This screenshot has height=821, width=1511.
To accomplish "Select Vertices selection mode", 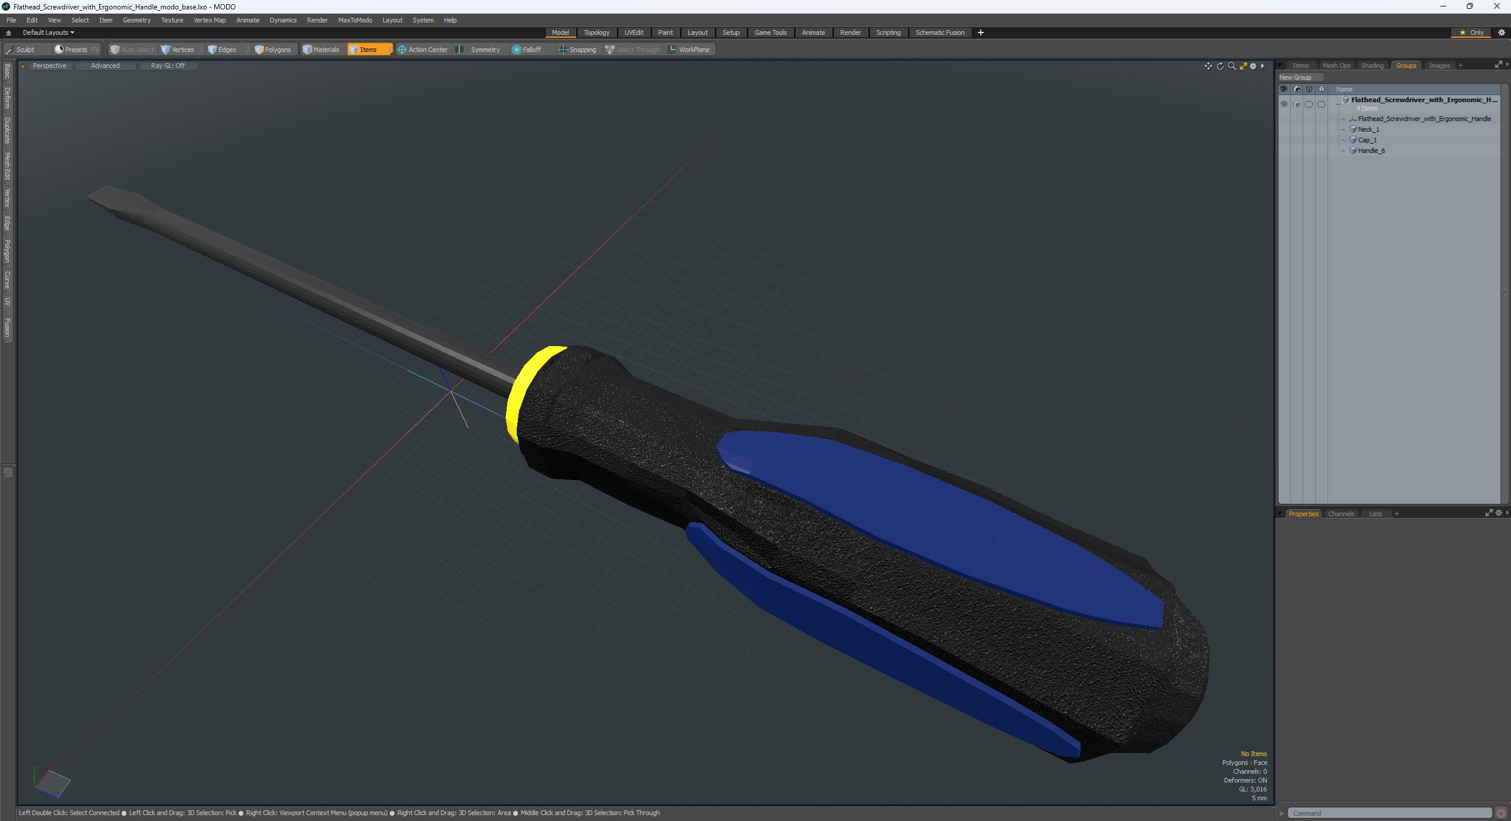I will click(178, 50).
